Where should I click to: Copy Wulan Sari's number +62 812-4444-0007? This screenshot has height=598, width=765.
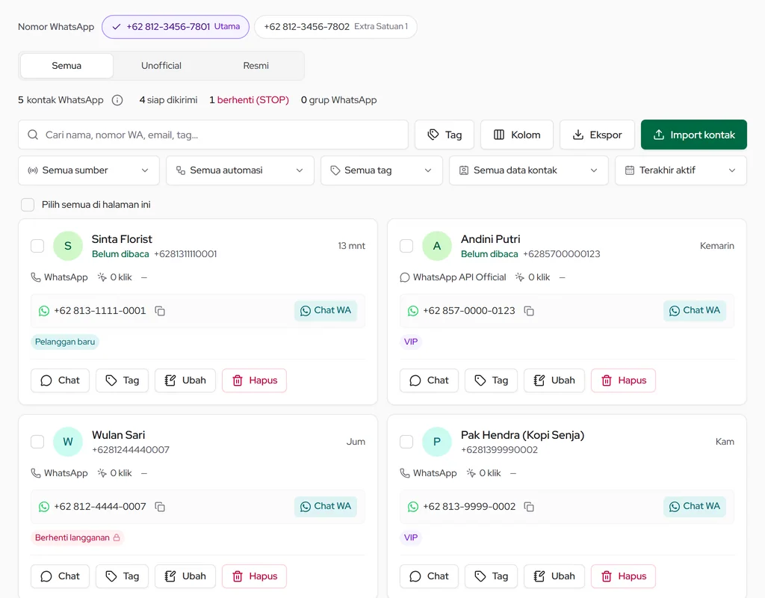[x=160, y=507]
